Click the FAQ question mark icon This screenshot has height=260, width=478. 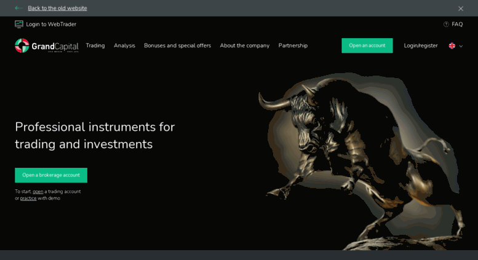click(446, 25)
